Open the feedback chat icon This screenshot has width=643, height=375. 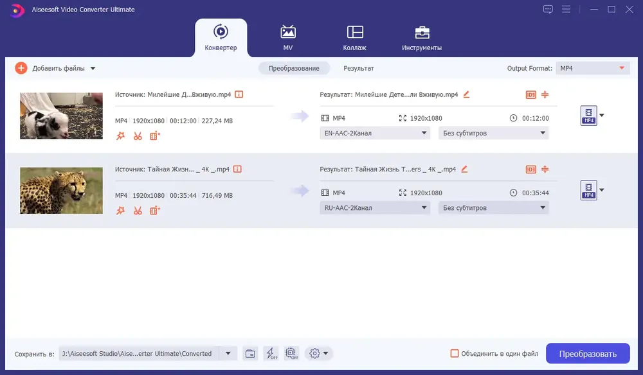point(548,9)
